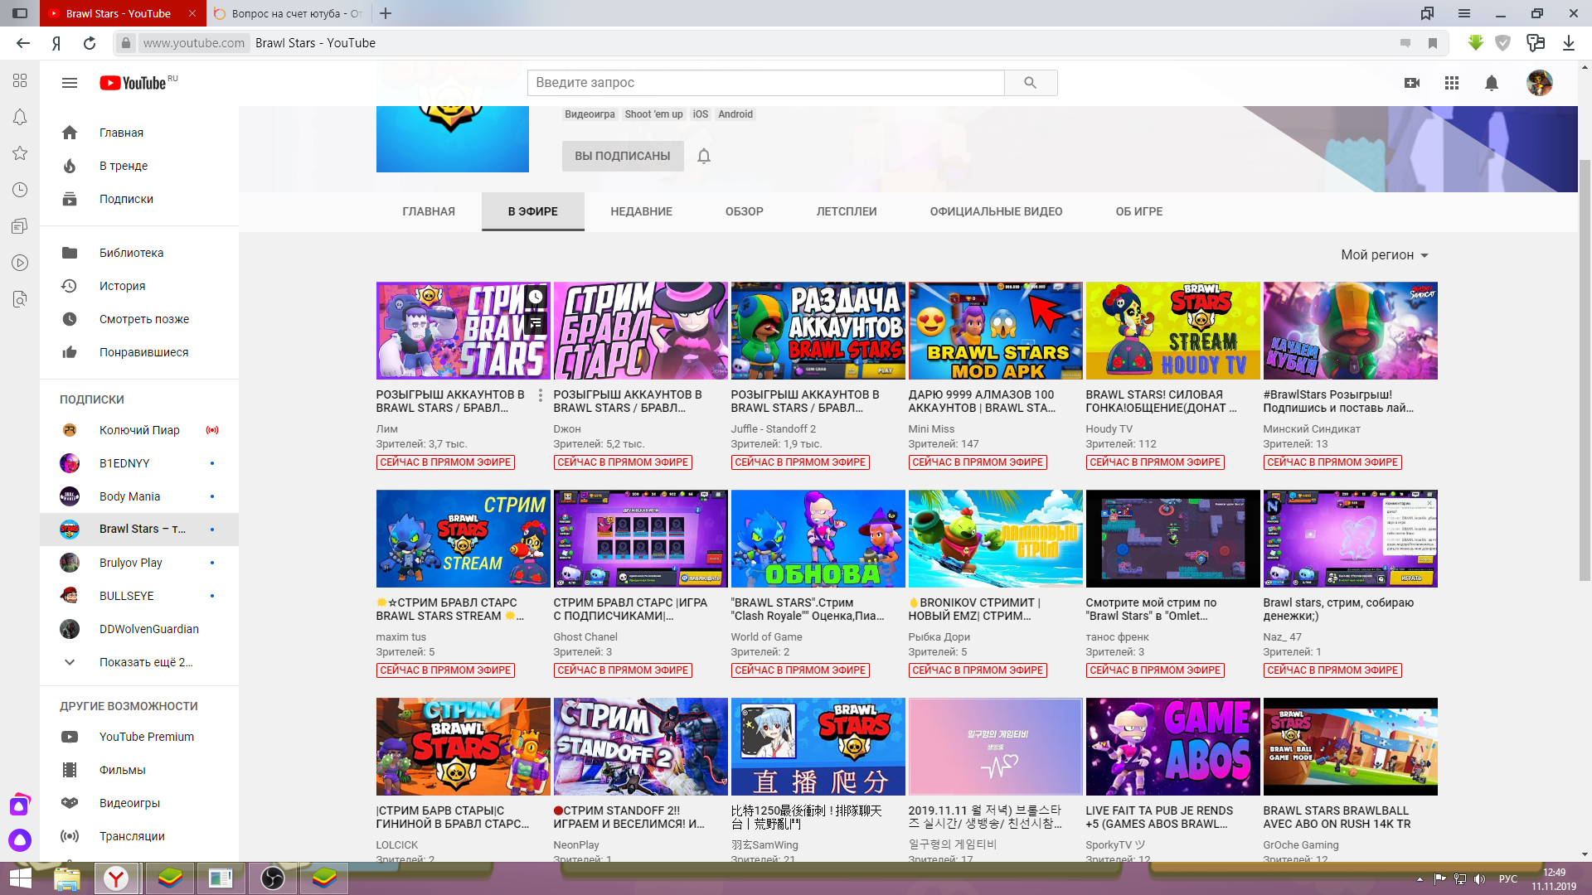Open the Мой регион dropdown
The width and height of the screenshot is (1592, 895).
pyautogui.click(x=1384, y=255)
